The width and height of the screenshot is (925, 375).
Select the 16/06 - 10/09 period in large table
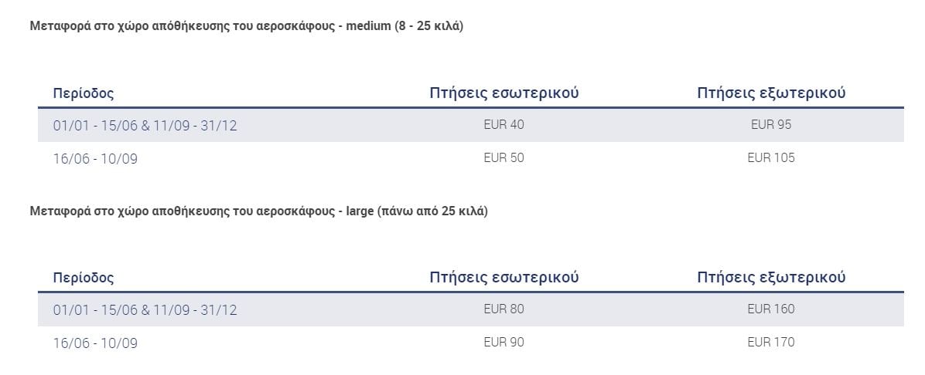point(96,343)
